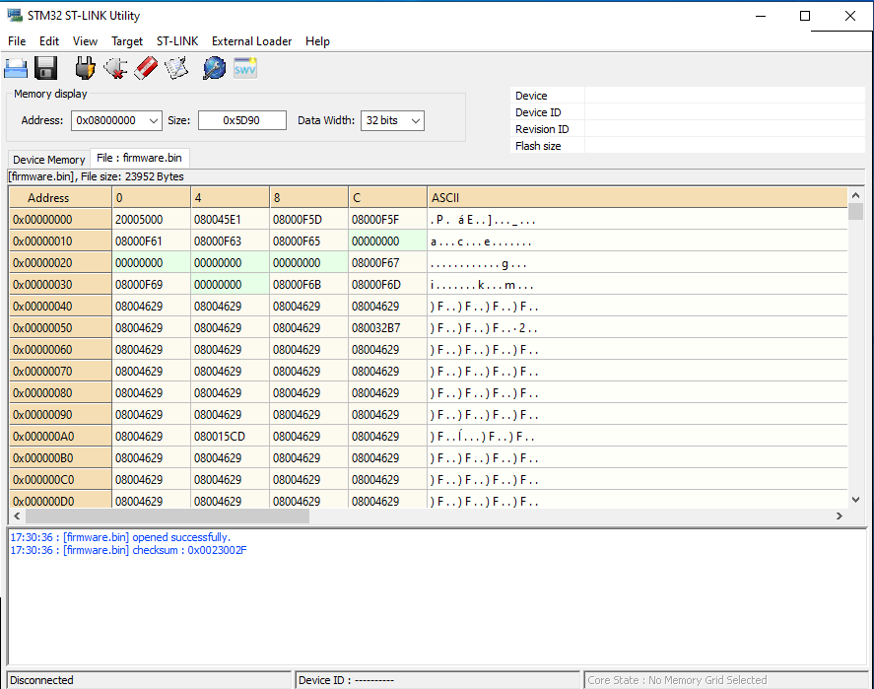Open the External Loader menu
This screenshot has width=874, height=689.
[251, 41]
